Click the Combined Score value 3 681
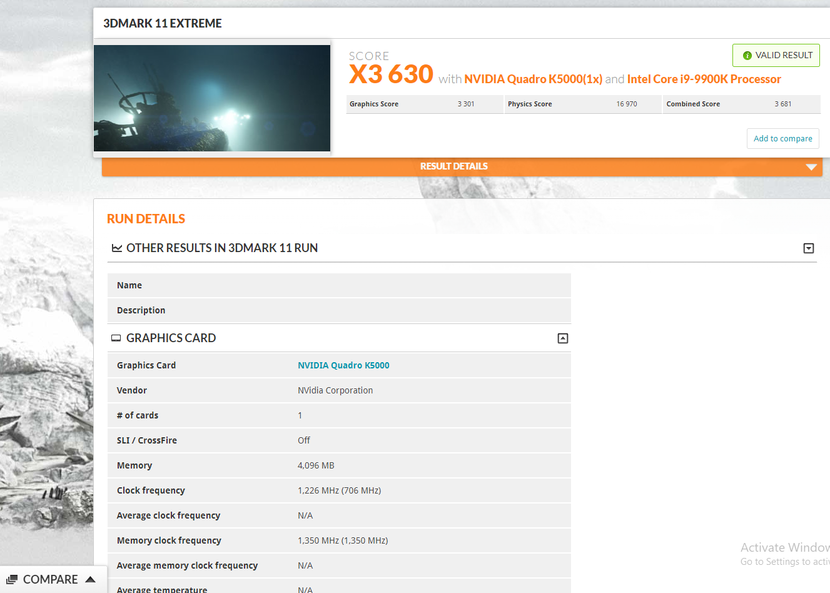830x593 pixels. 783,104
